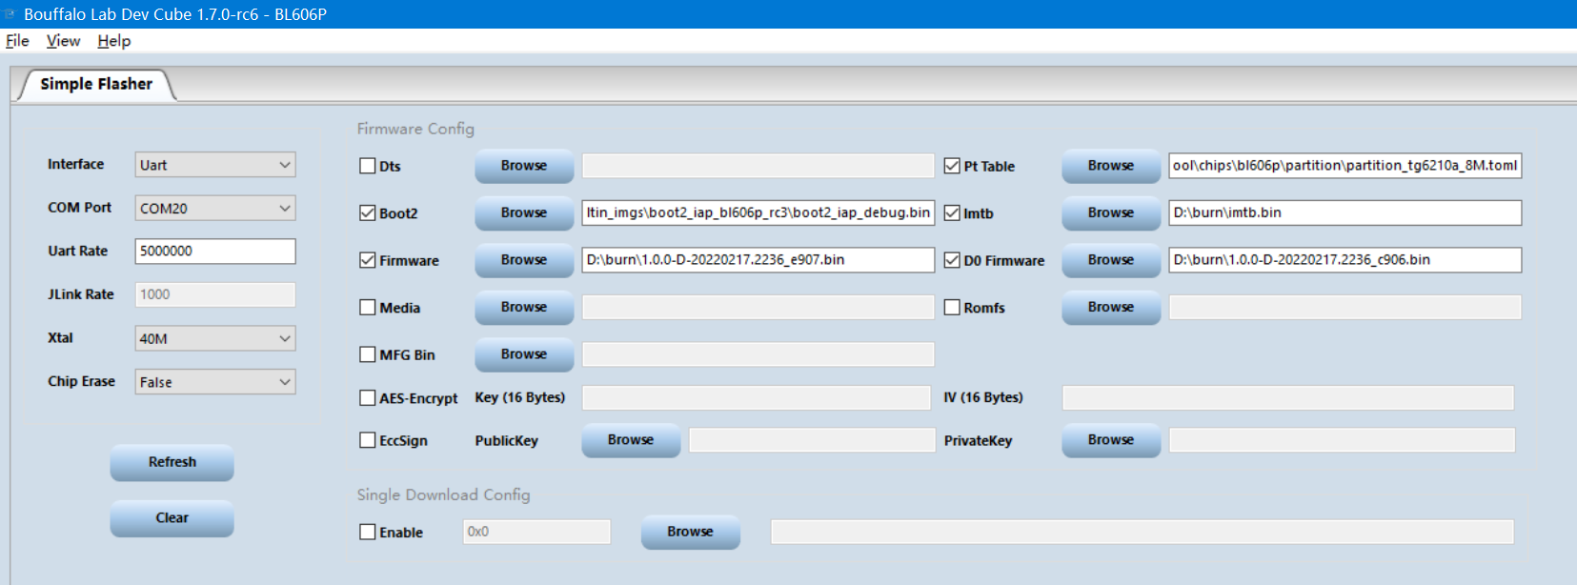Viewport: 1577px width, 585px height.
Task: Browse for the Boot2 binary
Action: click(524, 212)
